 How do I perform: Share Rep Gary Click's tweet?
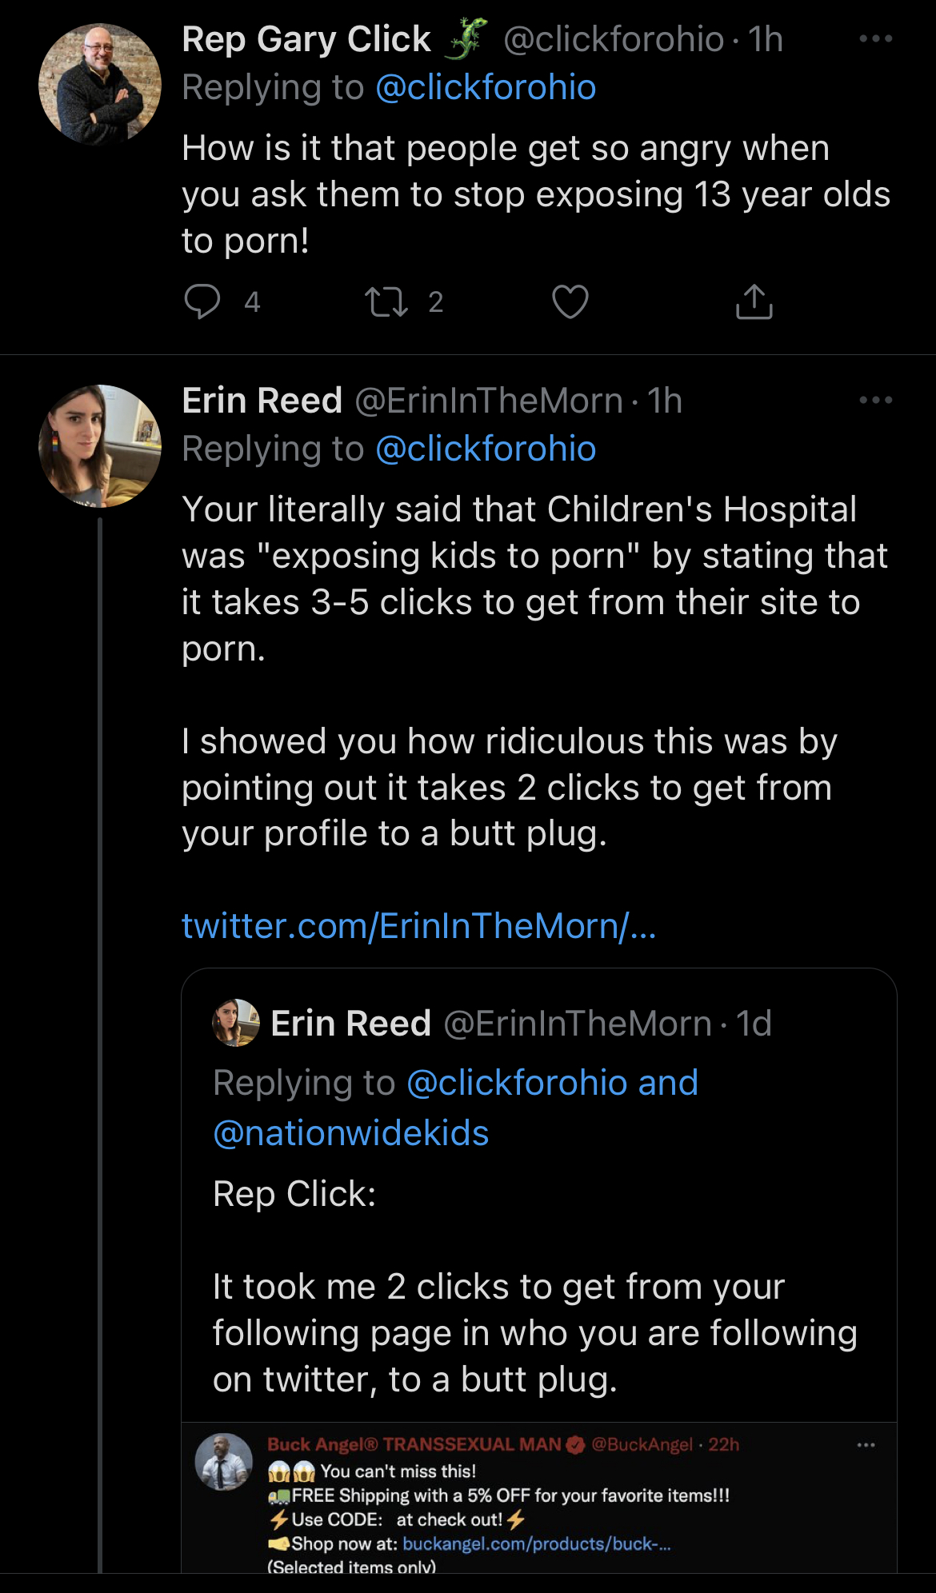tap(754, 301)
